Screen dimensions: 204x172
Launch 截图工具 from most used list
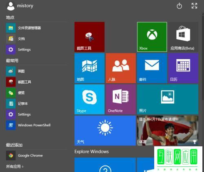(x=11, y=82)
